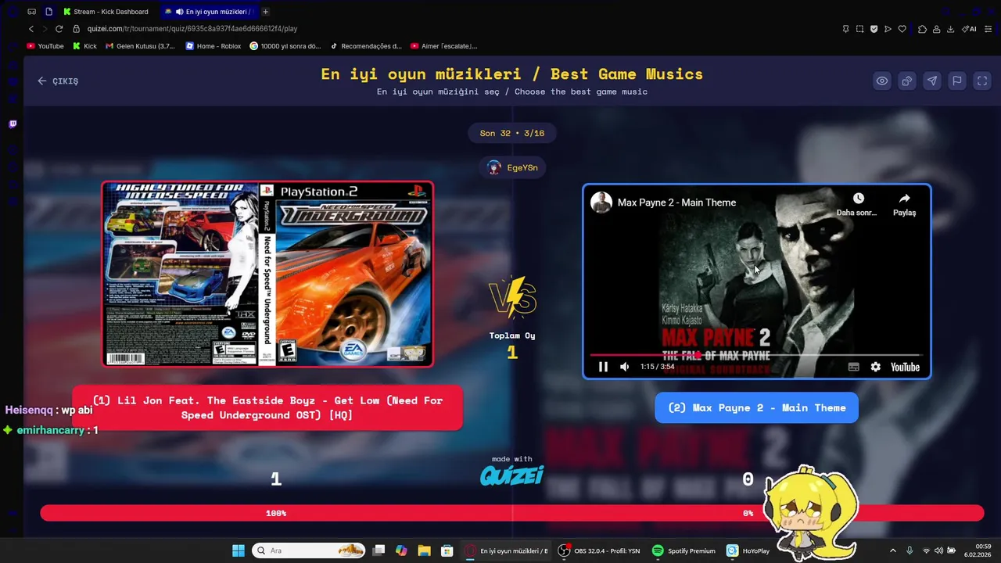Screen dimensions: 1001x563
Task: Select the En iyi oyun müzikleri tab
Action: (211, 12)
